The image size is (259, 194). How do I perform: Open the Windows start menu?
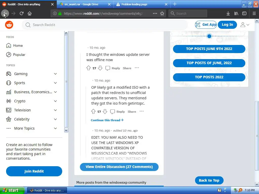tap(12, 190)
